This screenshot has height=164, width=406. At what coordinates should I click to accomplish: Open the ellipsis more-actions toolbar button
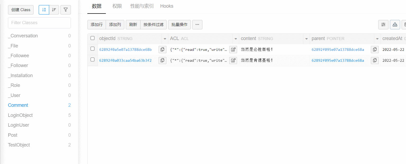197,24
